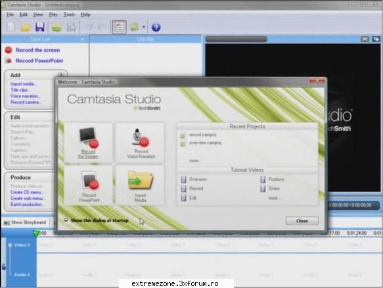Click Record the Screen tile in Welcome dialog
Image resolution: width=383 pixels, height=288 pixels.
tap(88, 143)
